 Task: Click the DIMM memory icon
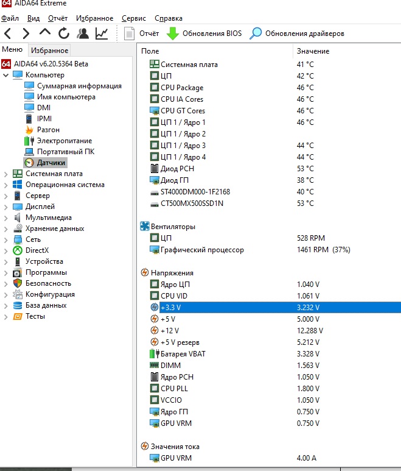tap(154, 365)
